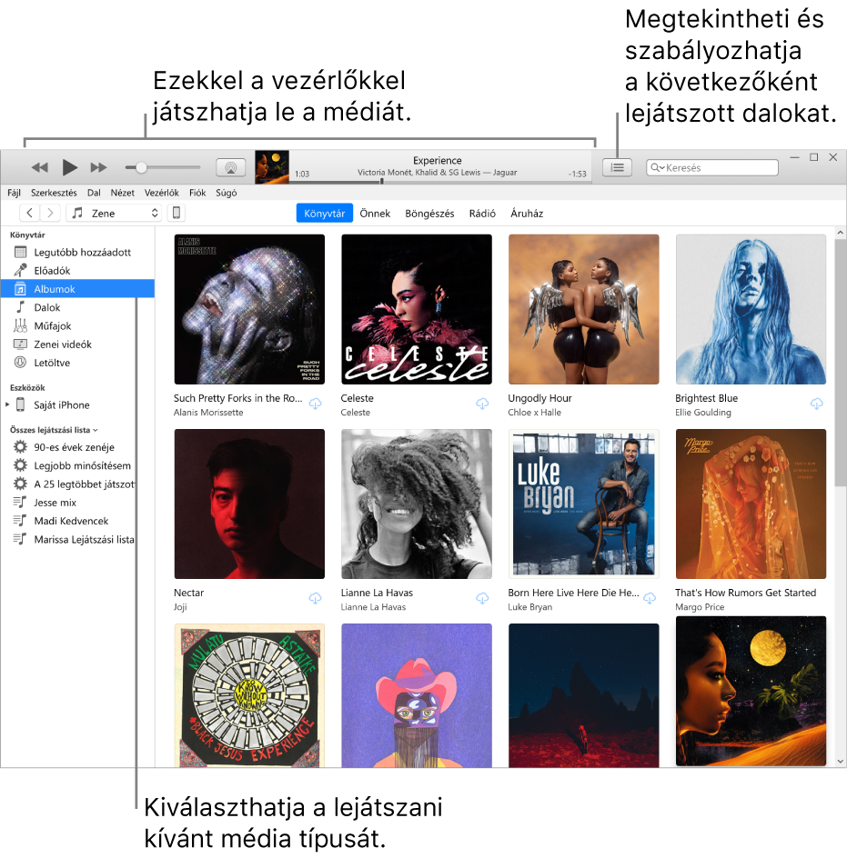Select Legutóbb hozzáadott in sidebar
The width and height of the screenshot is (847, 858).
pos(77,253)
